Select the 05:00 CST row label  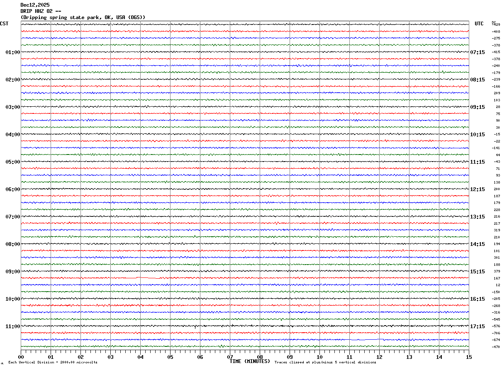click(x=12, y=162)
